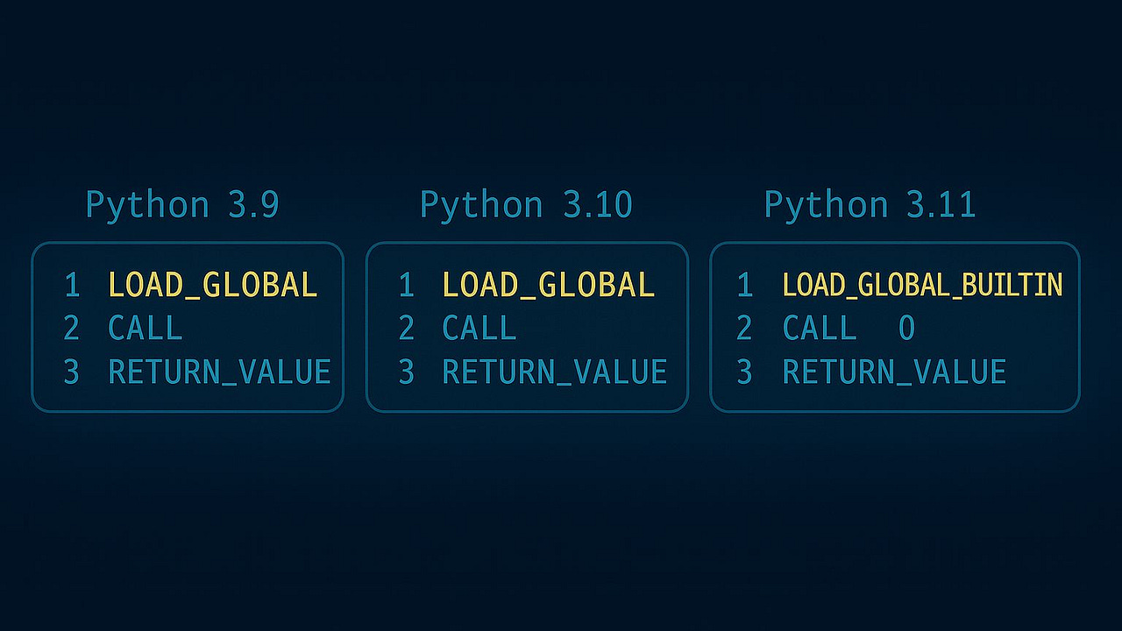This screenshot has width=1122, height=631.
Task: Click the Python 3.9 heading
Action: (182, 206)
